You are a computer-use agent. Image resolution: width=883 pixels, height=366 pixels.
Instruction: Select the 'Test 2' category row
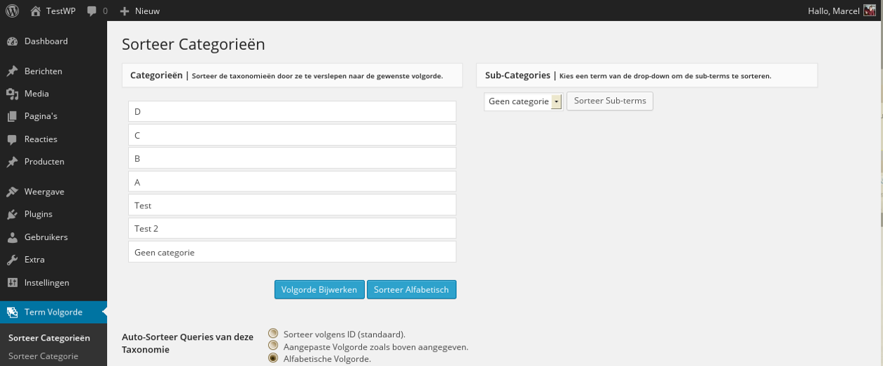pyautogui.click(x=292, y=229)
